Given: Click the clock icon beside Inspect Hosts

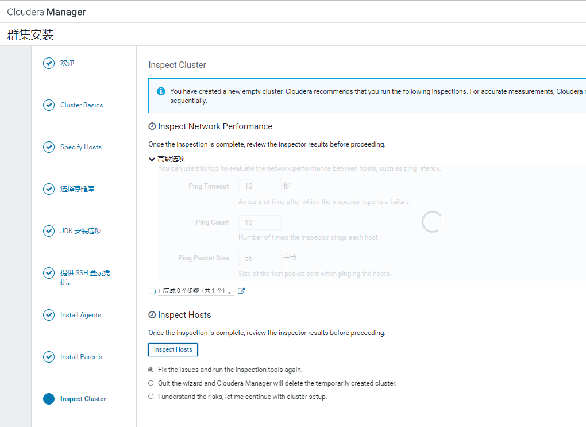Looking at the screenshot, I should pos(152,315).
